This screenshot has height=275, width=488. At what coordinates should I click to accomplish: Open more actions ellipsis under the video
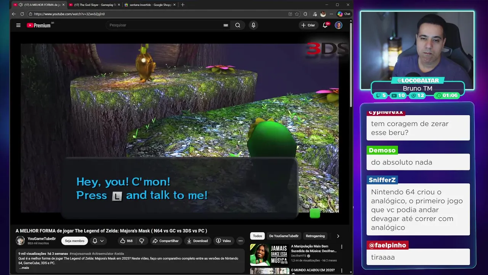pyautogui.click(x=241, y=241)
